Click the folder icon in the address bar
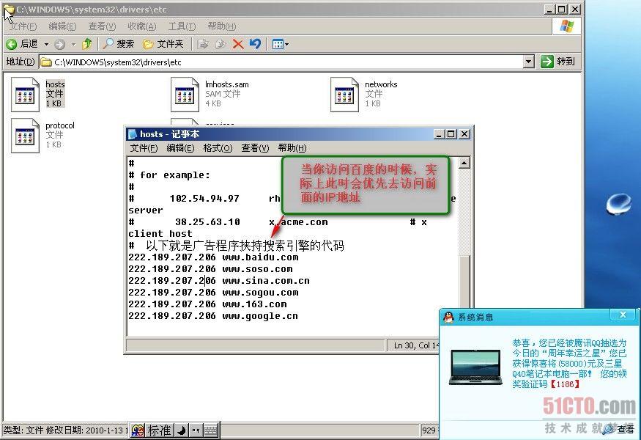The image size is (641, 440). tap(47, 62)
